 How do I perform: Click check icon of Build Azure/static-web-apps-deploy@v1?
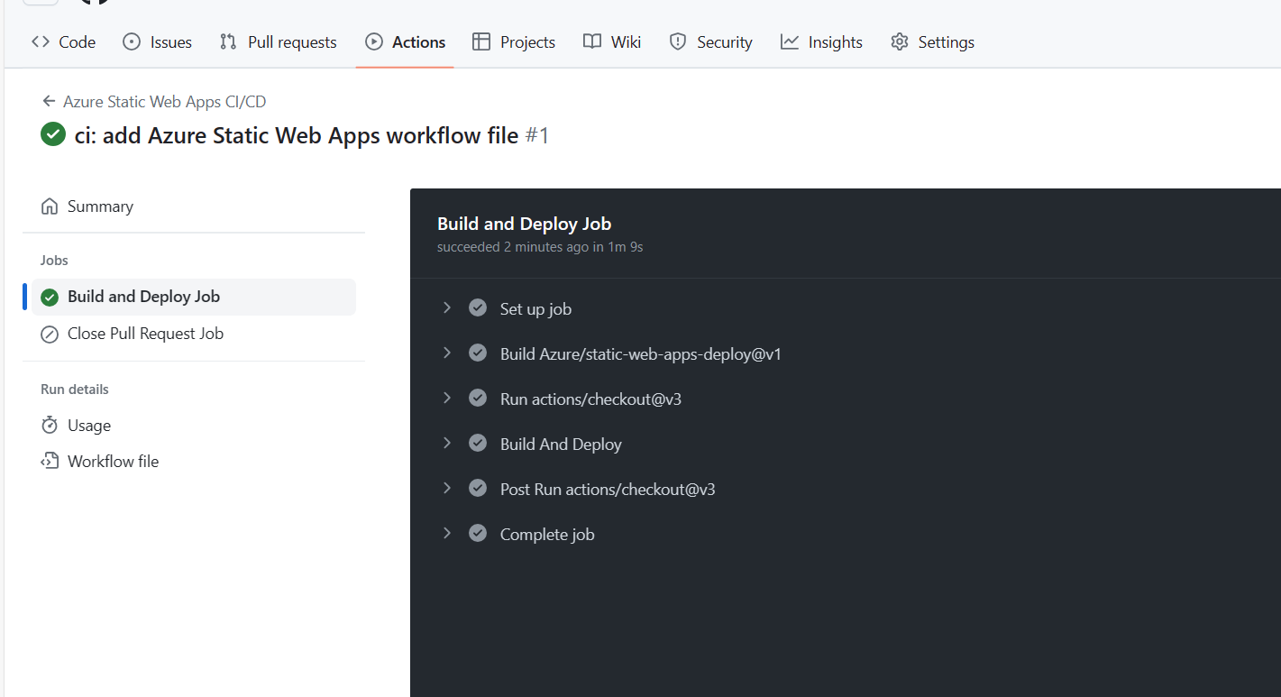(x=478, y=353)
